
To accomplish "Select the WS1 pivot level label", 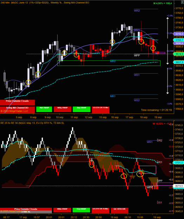I will 137,75.
